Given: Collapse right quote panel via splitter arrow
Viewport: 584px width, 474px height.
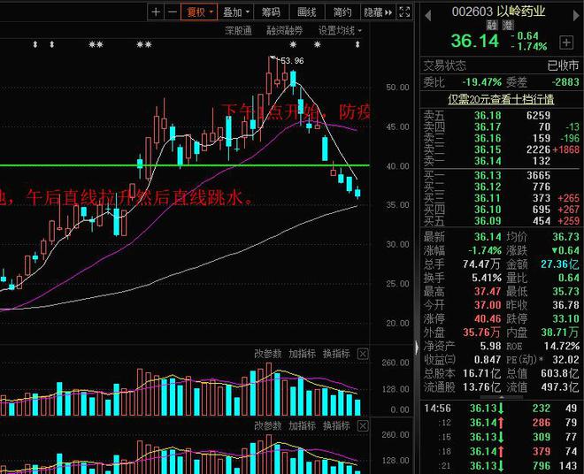Looking at the screenshot, I should click(416, 346).
